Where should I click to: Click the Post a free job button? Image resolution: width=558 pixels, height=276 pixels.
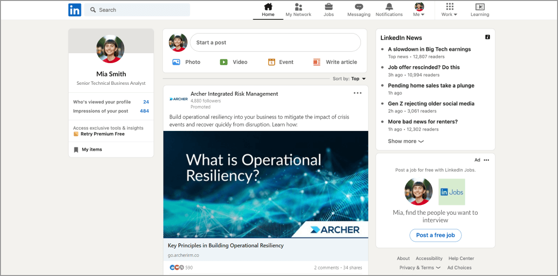tap(435, 235)
